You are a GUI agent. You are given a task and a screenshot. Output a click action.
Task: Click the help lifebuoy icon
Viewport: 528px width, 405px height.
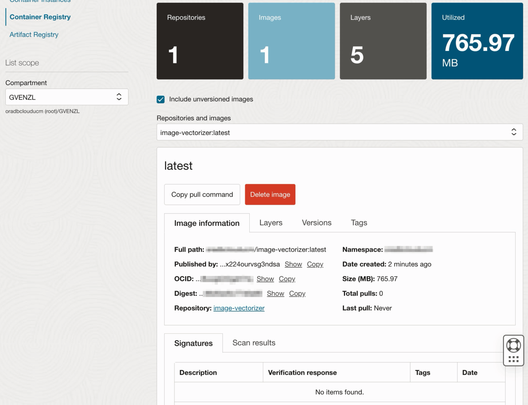(x=513, y=345)
